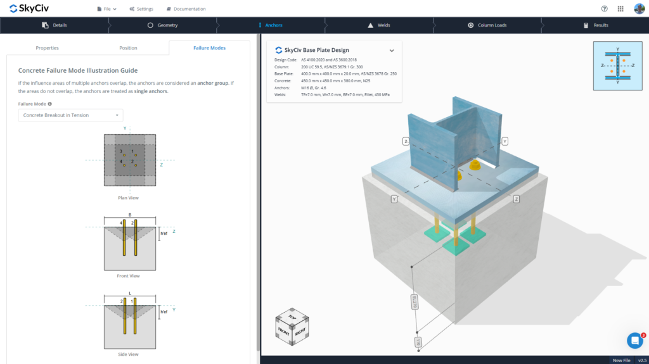Go to the Geometry step
Image resolution: width=649 pixels, height=364 pixels.
163,25
